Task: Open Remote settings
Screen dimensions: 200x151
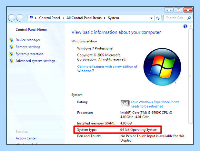Action: pyautogui.click(x=28, y=47)
